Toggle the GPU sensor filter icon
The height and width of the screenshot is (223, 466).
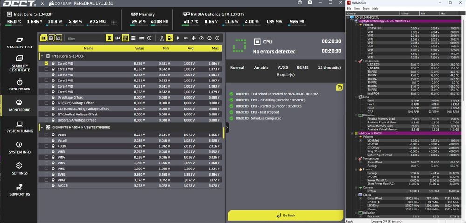point(117,38)
